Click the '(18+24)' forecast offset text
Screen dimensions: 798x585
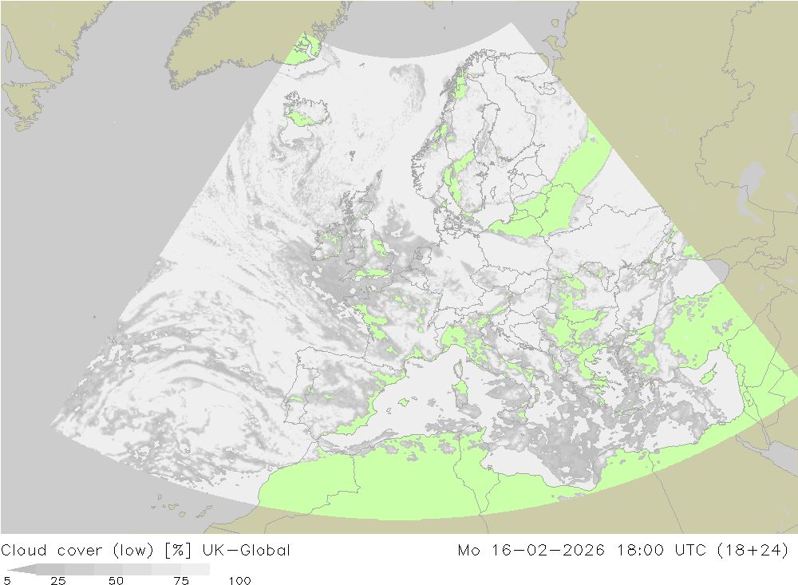click(753, 551)
